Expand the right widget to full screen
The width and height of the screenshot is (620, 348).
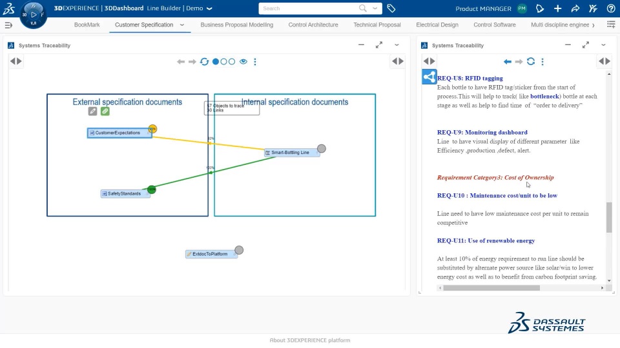pos(586,45)
